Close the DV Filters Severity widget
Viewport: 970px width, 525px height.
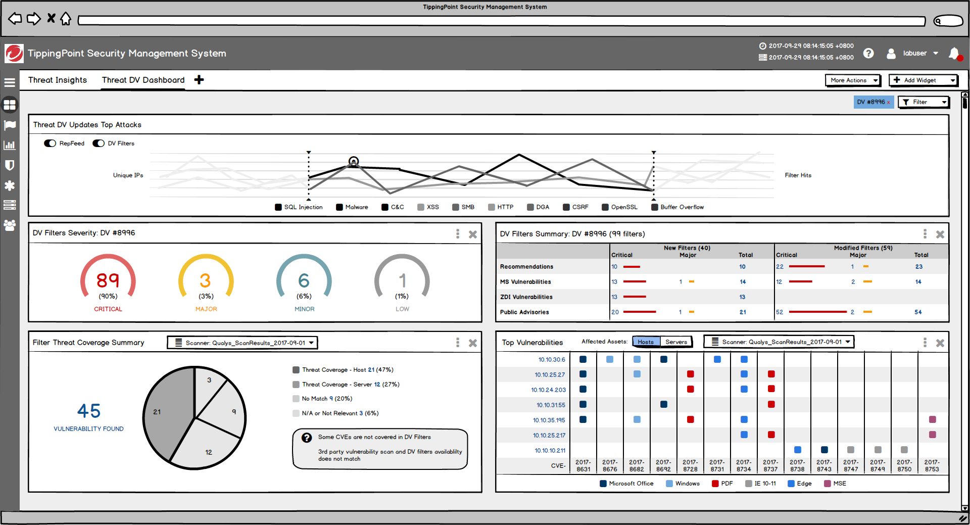point(473,234)
